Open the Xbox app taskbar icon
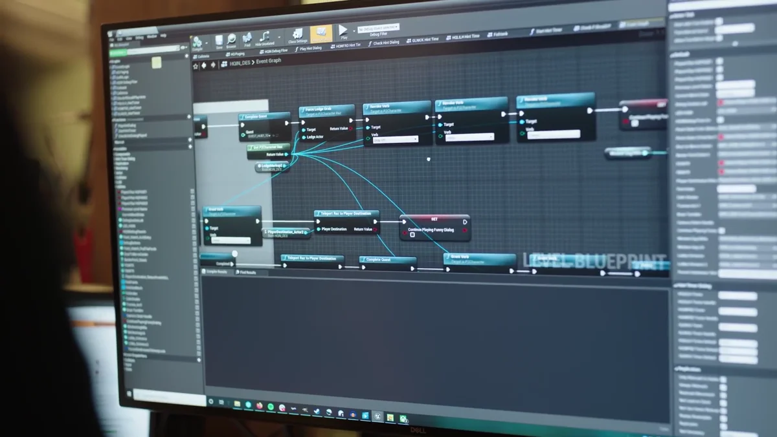Image resolution: width=777 pixels, height=437 pixels. [403, 419]
